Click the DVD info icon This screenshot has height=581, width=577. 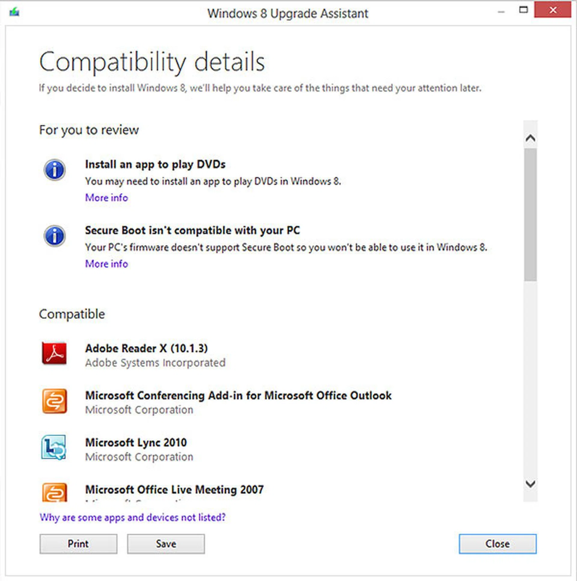click(54, 170)
